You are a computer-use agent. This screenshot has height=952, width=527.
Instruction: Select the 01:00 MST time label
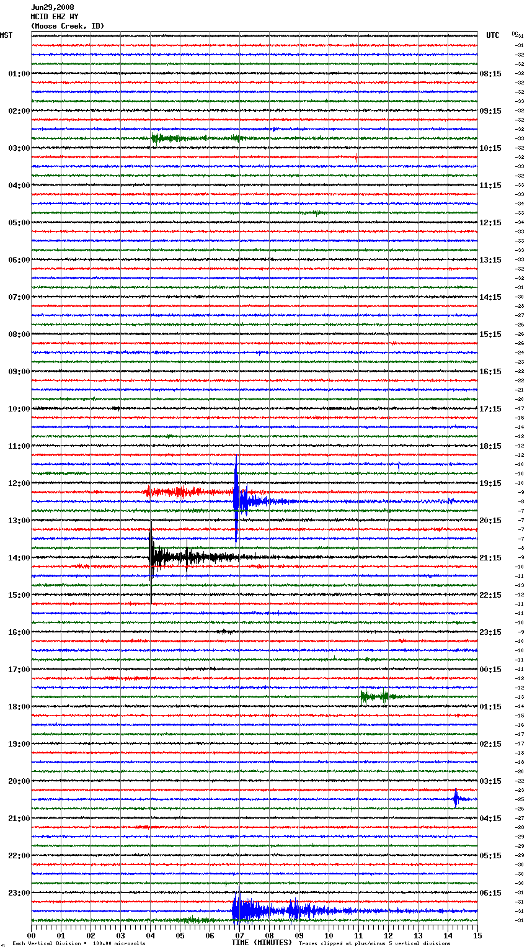[19, 74]
